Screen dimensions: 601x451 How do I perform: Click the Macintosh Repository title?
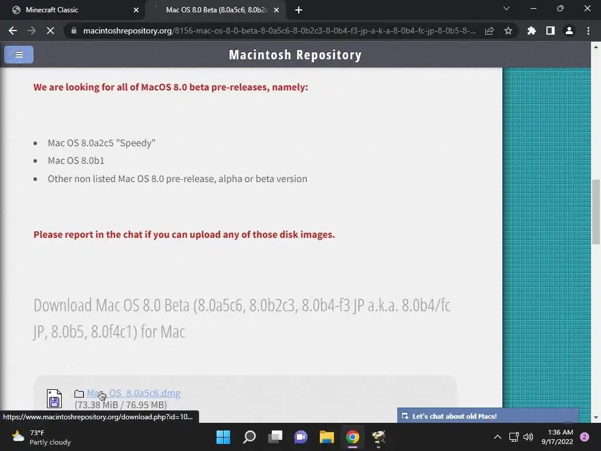click(x=295, y=55)
